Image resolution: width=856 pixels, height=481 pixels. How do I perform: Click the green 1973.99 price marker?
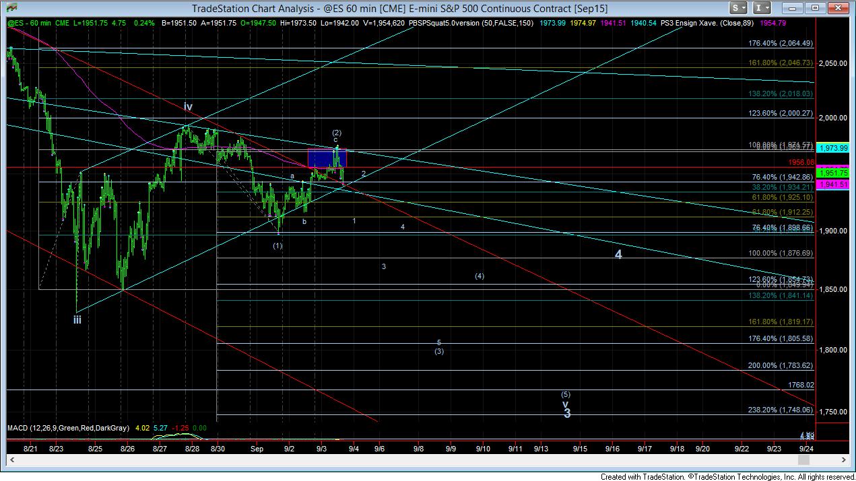[832, 148]
